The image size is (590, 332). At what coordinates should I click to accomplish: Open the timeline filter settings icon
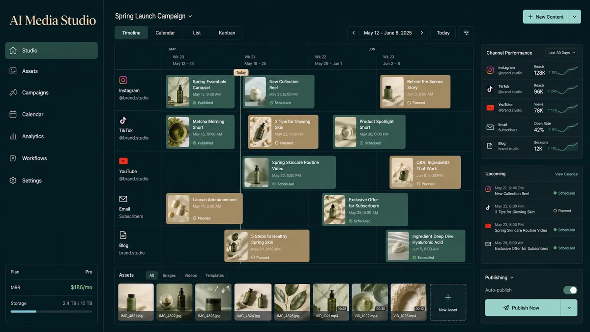[x=466, y=33]
